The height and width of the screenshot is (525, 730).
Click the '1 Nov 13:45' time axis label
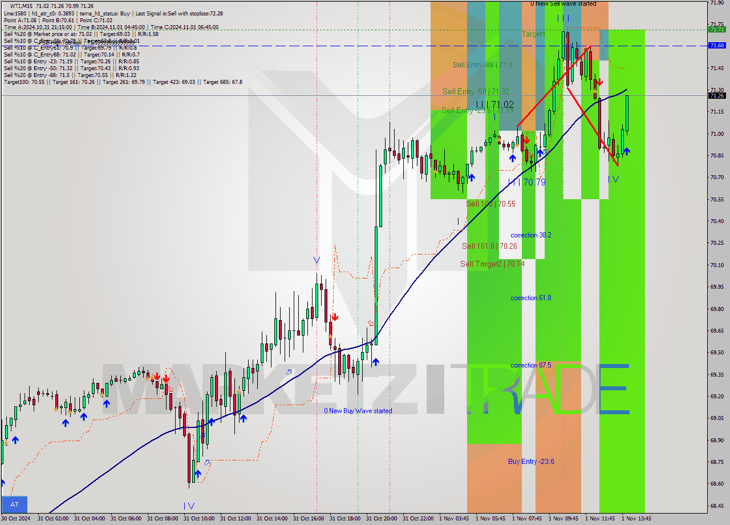click(x=636, y=519)
